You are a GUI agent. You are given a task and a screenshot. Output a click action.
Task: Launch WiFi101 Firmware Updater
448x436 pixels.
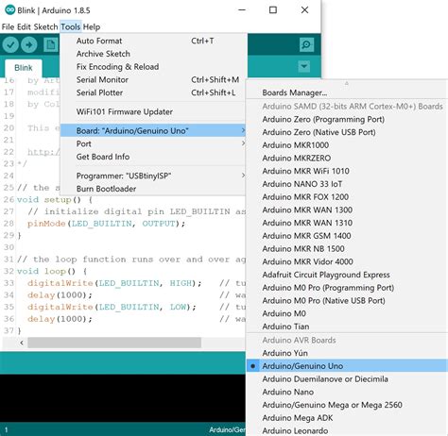152,111
